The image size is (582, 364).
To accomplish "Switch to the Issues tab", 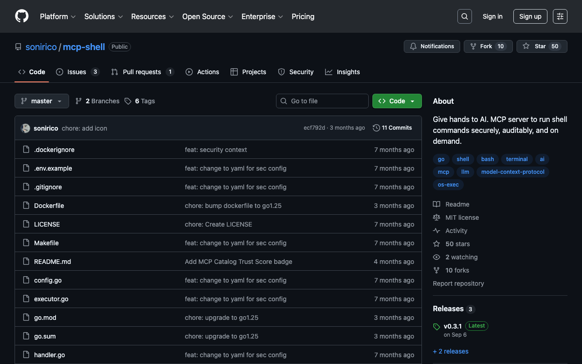I will pyautogui.click(x=77, y=72).
